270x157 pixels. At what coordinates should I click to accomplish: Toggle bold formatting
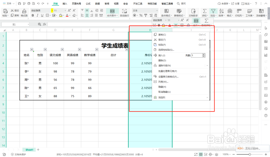tap(33, 15)
